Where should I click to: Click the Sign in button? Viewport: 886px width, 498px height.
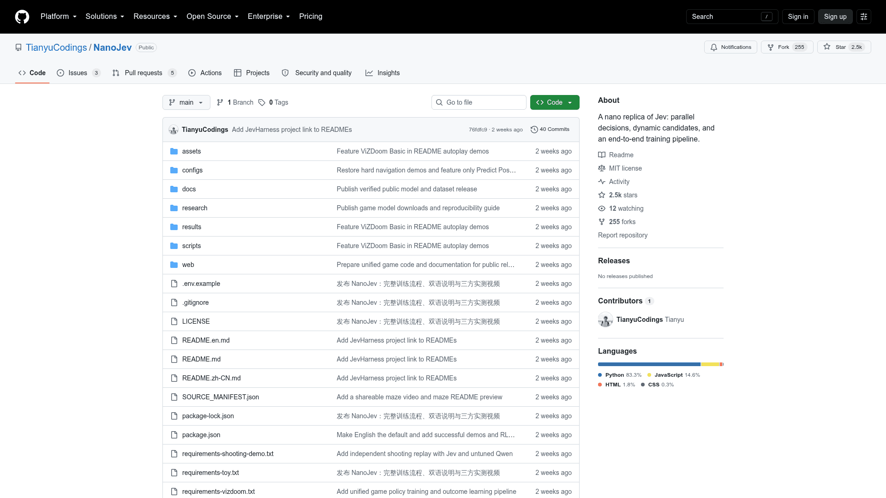pos(798,17)
